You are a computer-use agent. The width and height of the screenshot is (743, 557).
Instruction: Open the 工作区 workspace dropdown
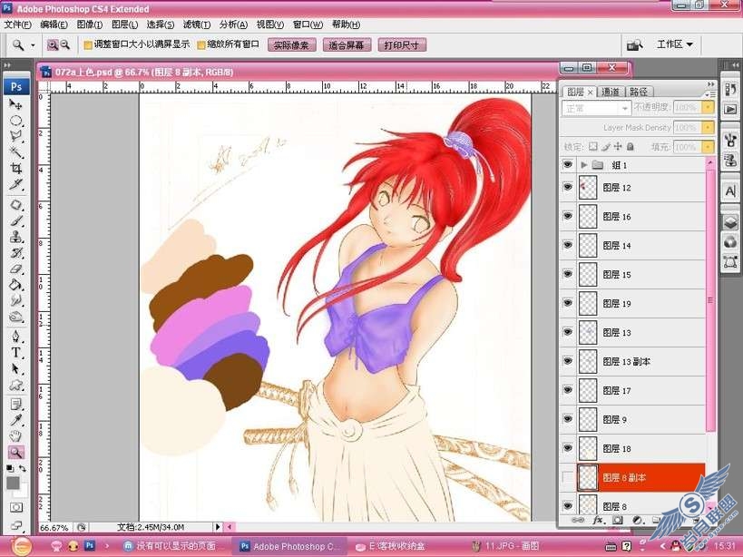pos(674,44)
